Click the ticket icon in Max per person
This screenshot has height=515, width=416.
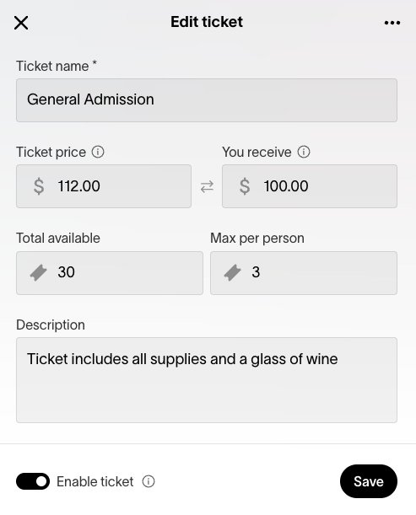(x=233, y=272)
